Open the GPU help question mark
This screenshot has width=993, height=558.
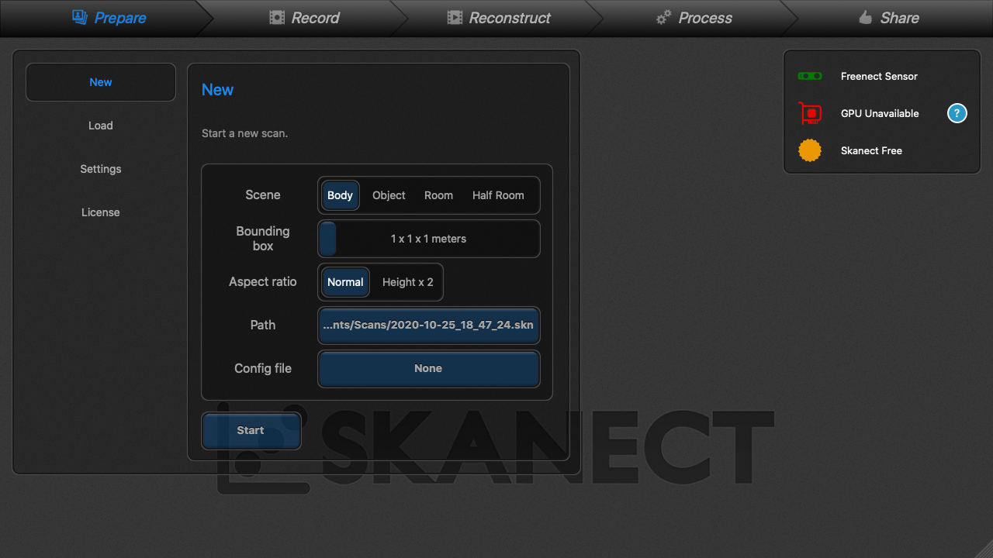click(957, 113)
